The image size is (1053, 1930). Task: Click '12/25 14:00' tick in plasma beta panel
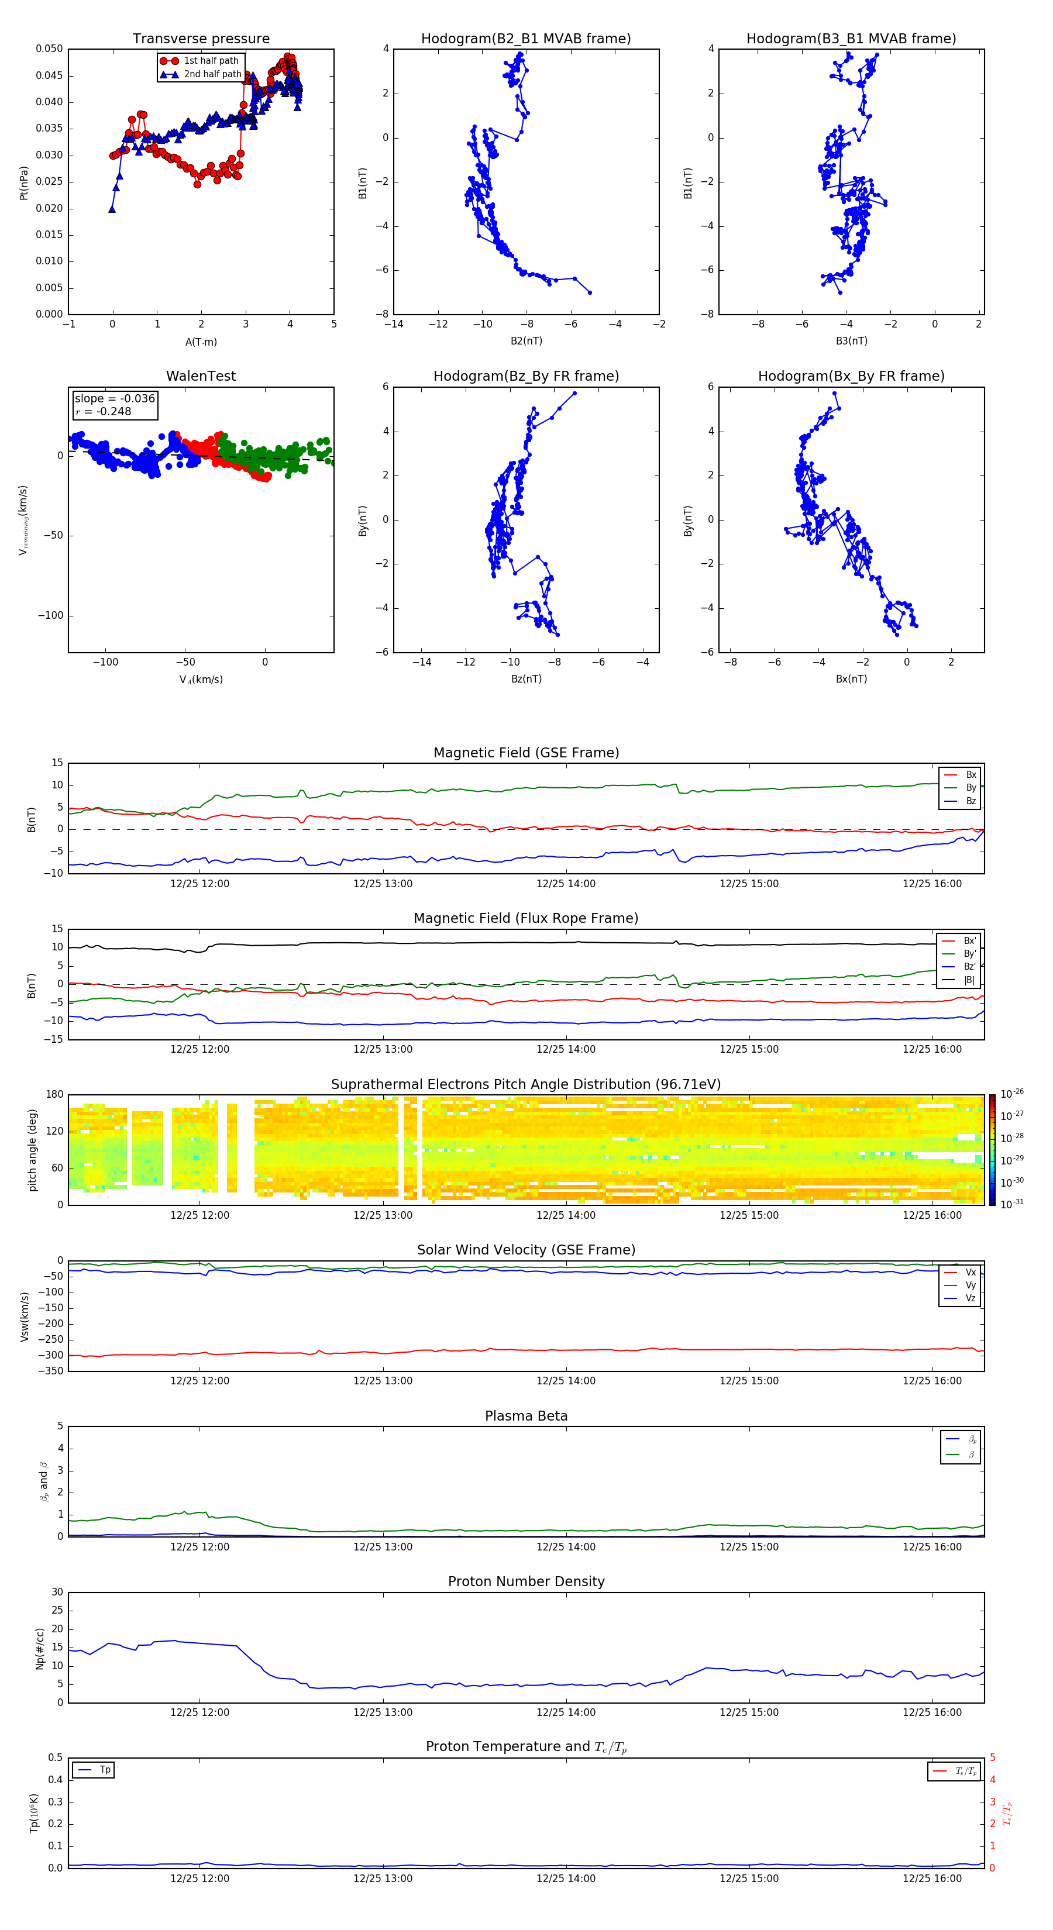tap(566, 1546)
